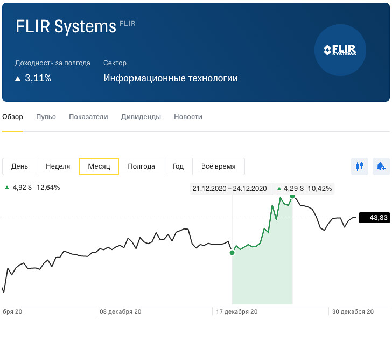
Task: Go to the Дивиденды tab
Action: tap(141, 117)
